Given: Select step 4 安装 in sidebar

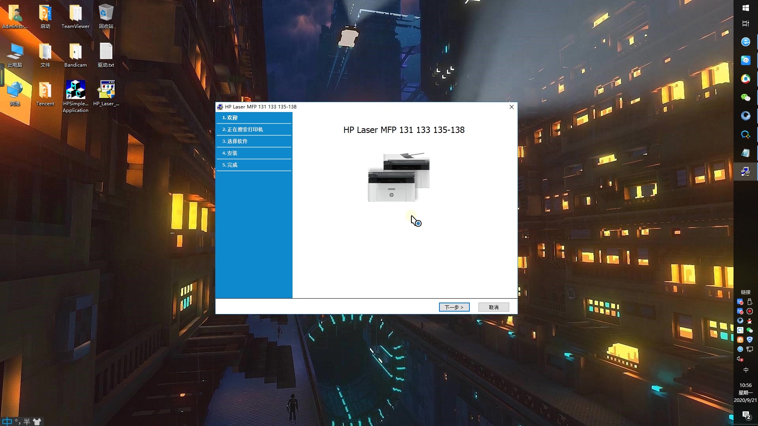Looking at the screenshot, I should (x=254, y=153).
